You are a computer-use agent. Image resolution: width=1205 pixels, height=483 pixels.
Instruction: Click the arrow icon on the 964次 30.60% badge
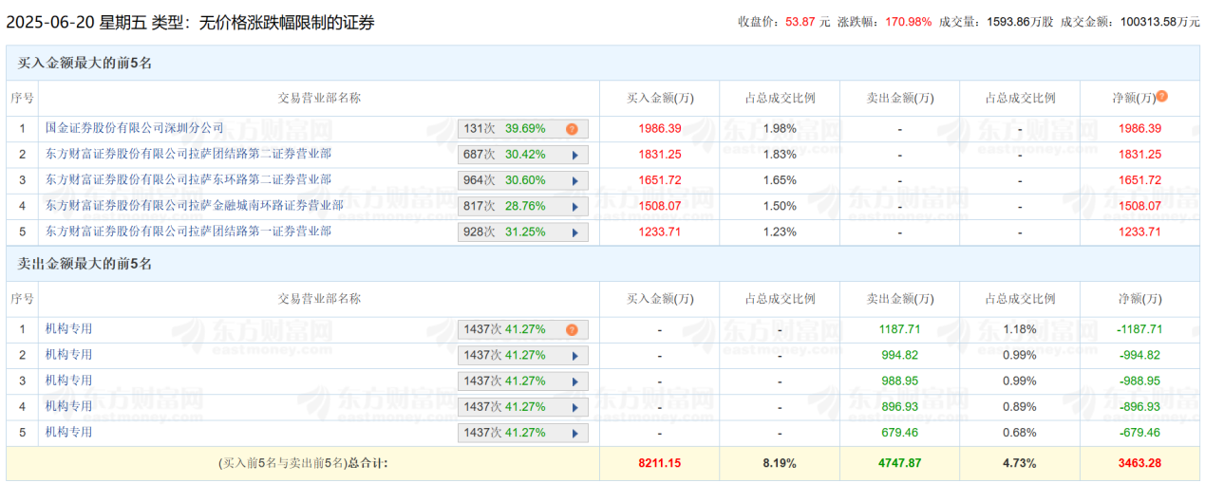(574, 180)
